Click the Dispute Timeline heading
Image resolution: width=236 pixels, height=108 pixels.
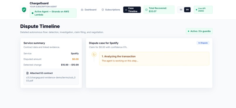coord(40,26)
